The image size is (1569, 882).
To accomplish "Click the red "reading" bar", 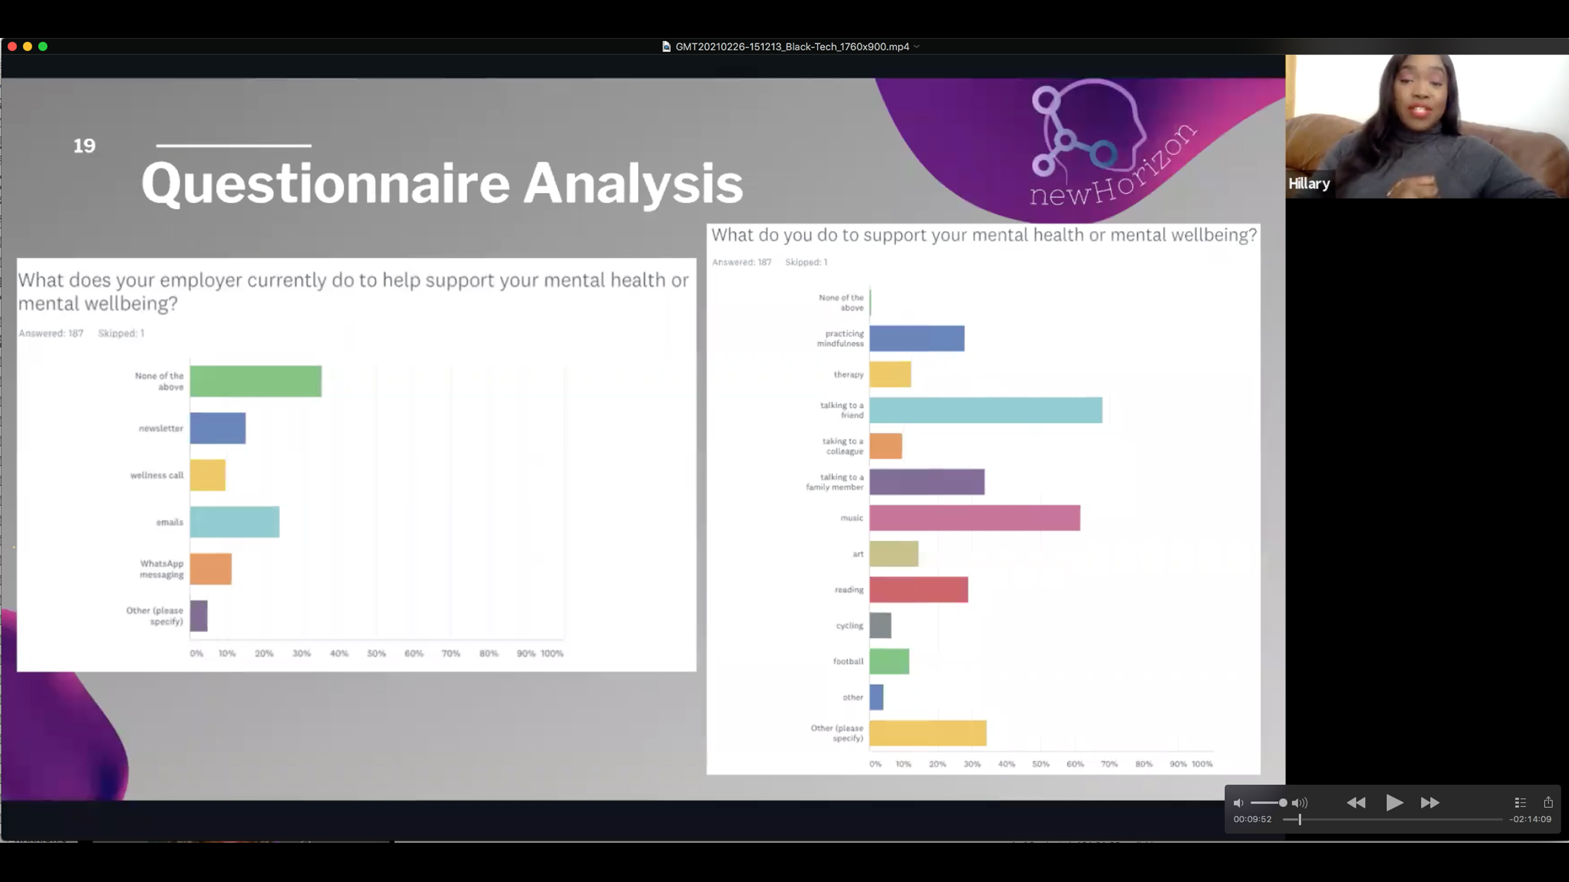I will (x=919, y=590).
